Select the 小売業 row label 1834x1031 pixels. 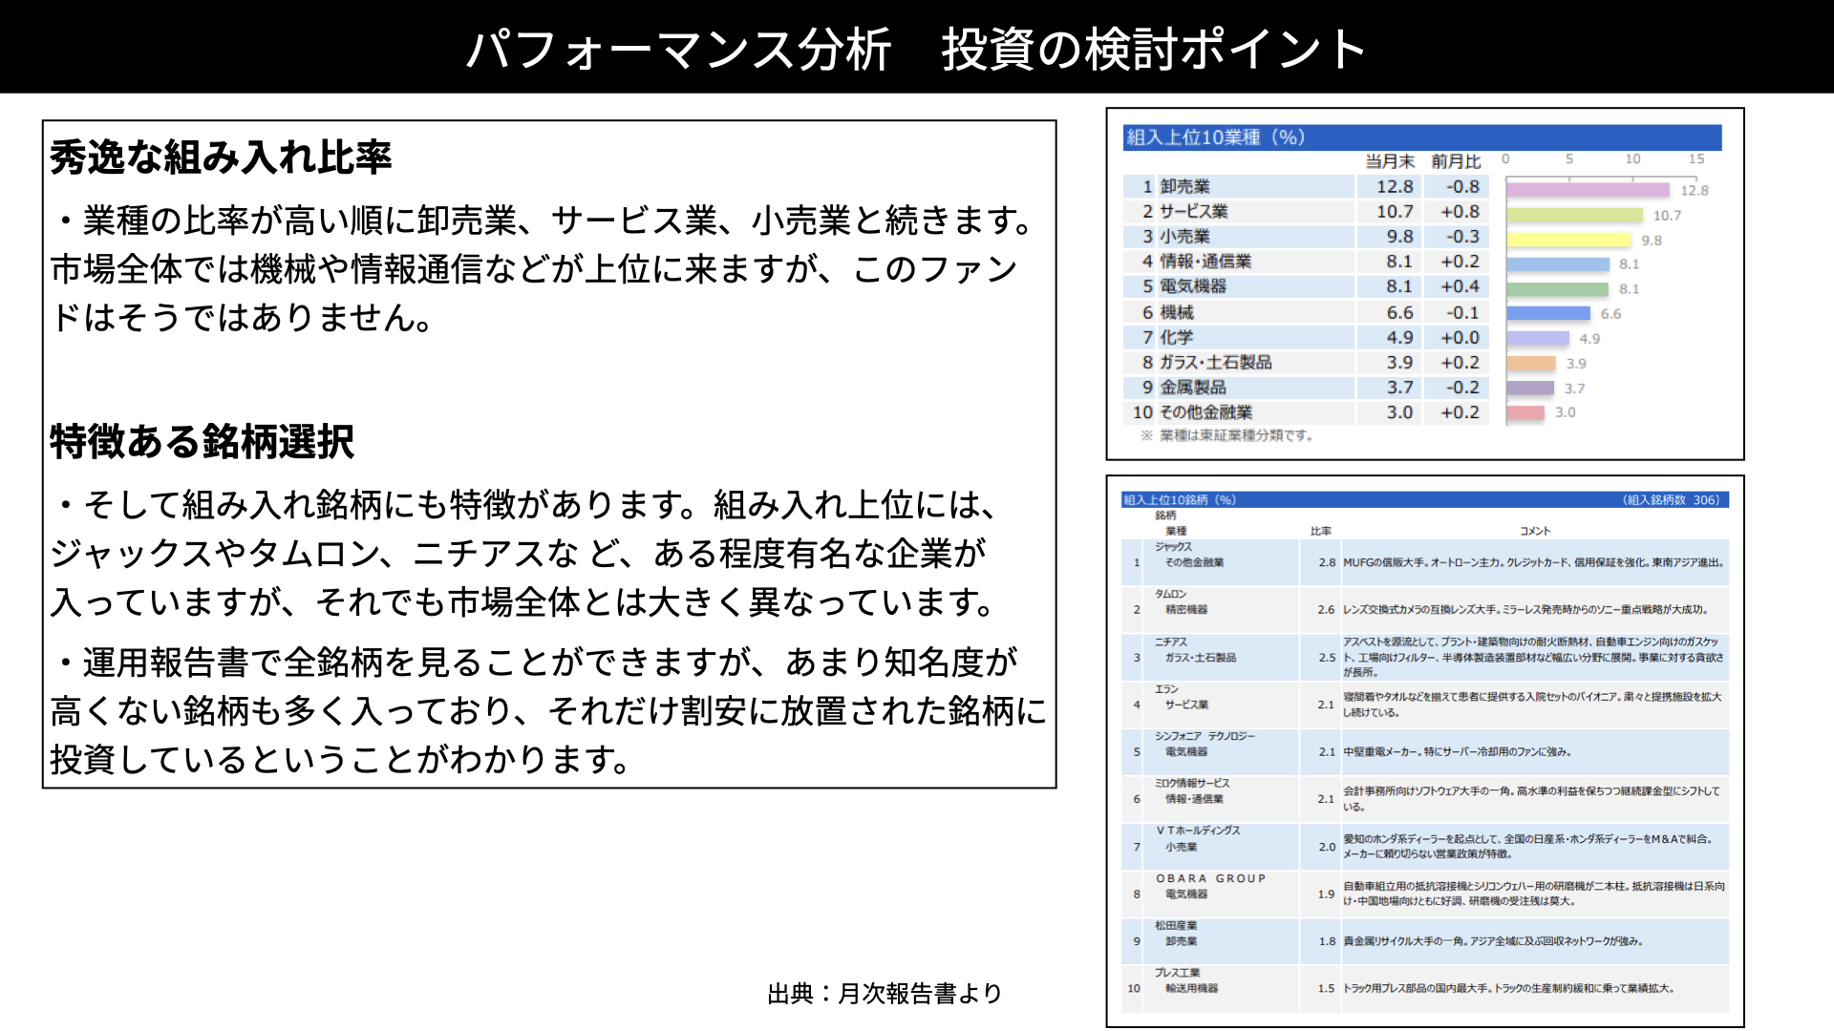(x=1184, y=236)
